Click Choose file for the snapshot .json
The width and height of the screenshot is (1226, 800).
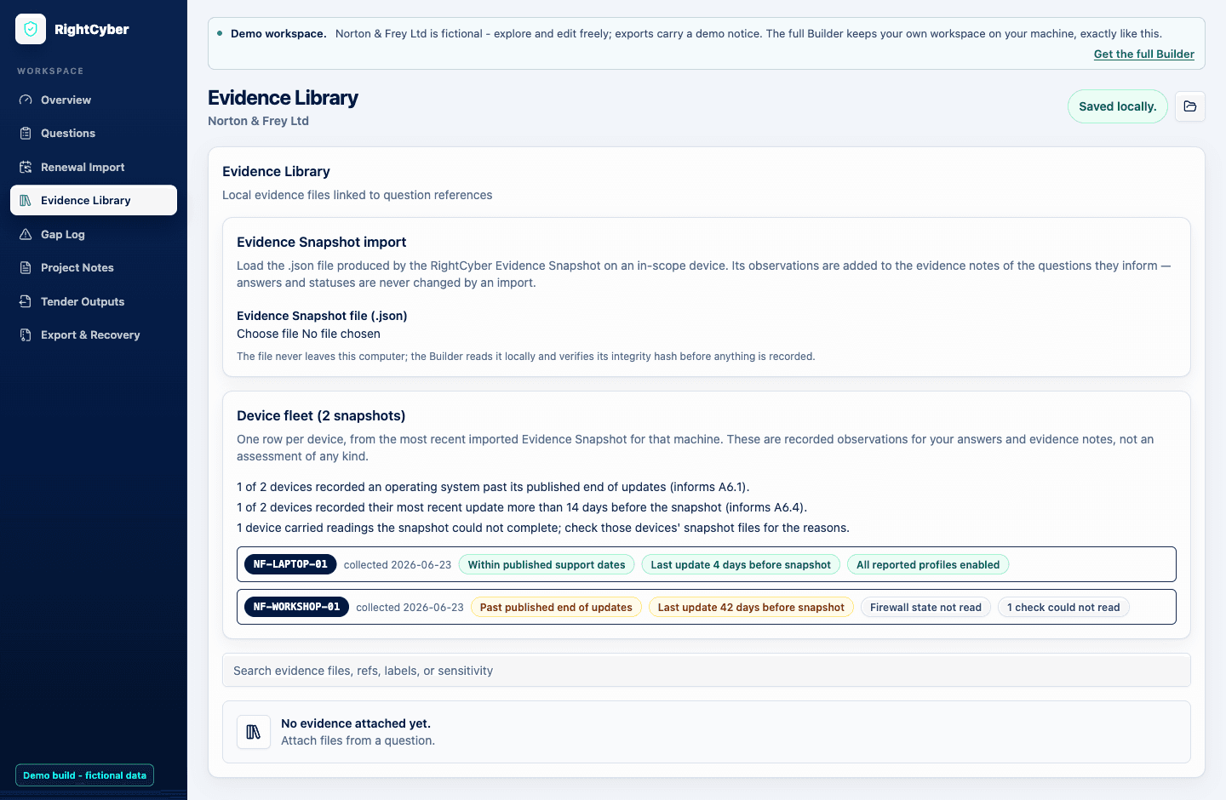[267, 334]
